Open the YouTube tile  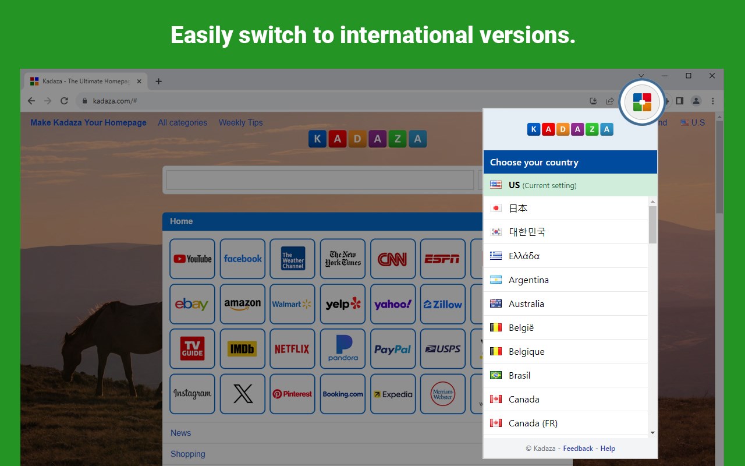pos(192,259)
